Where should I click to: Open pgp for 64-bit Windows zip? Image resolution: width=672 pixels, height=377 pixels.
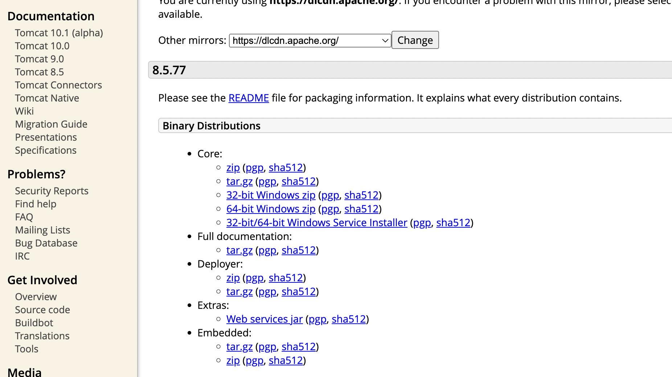pos(330,209)
